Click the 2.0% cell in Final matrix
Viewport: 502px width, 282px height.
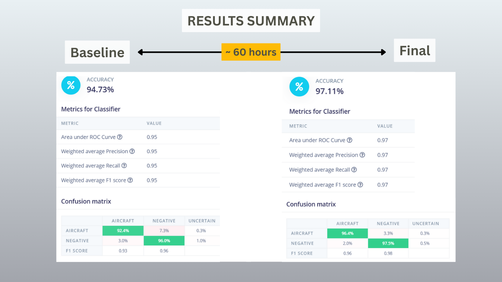347,243
